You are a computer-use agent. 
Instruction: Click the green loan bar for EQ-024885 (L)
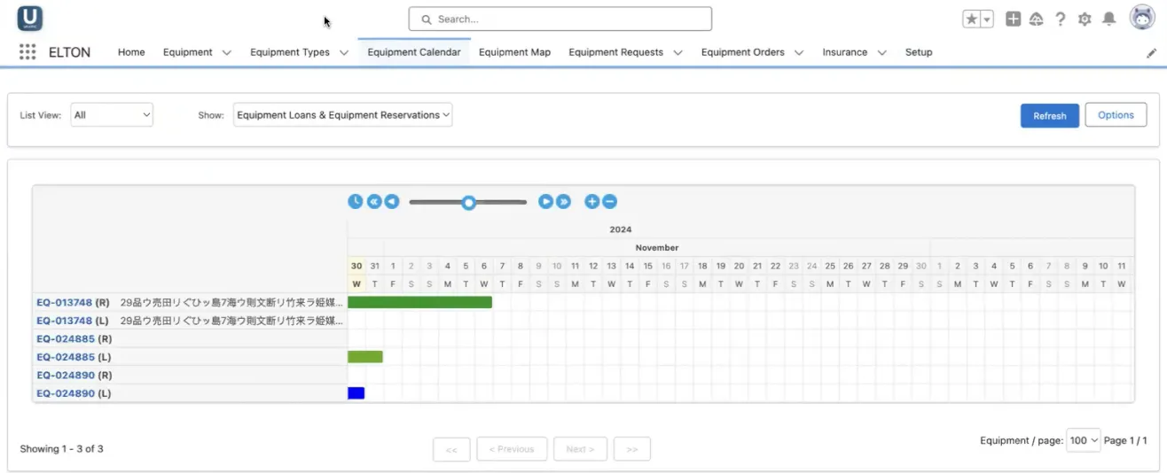pyautogui.click(x=365, y=357)
